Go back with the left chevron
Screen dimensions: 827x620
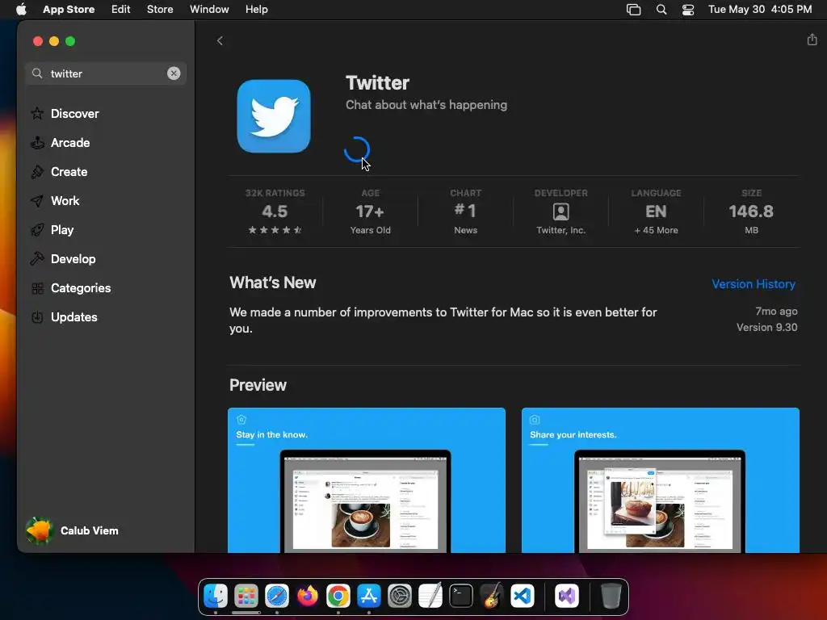click(220, 41)
